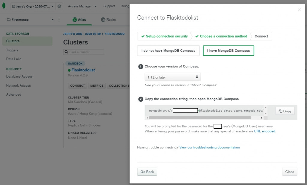This screenshot has width=307, height=185.
Task: Select 'I have MongoDB Compass' option
Action: [228, 51]
